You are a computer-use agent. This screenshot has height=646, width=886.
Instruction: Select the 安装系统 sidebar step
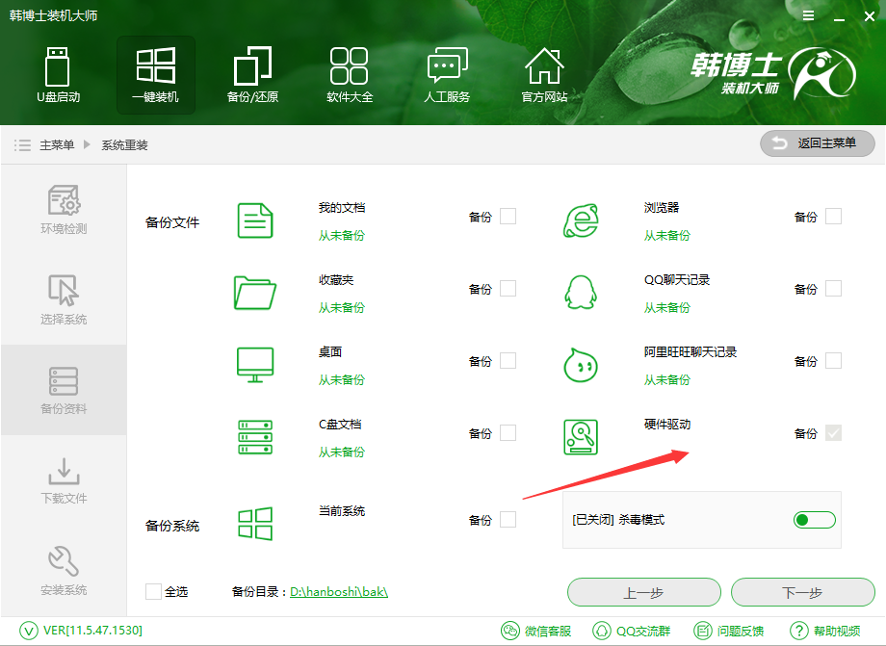(64, 568)
